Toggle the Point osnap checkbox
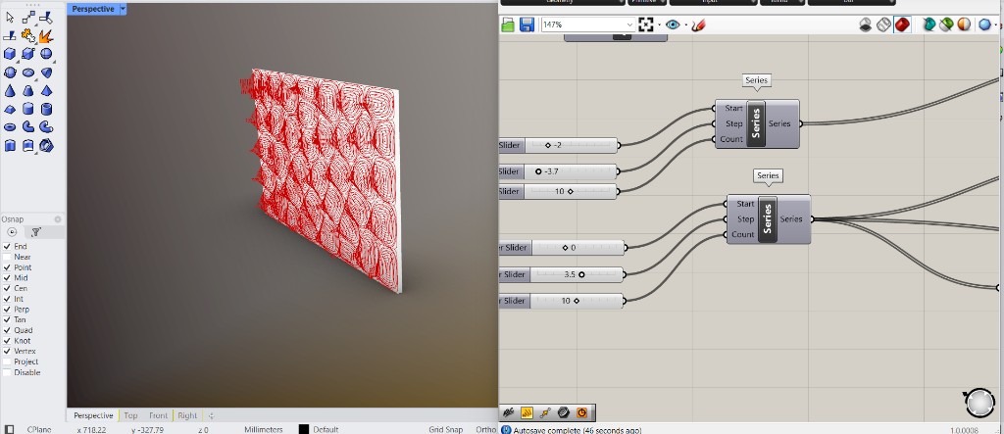1004x434 pixels. pyautogui.click(x=7, y=267)
